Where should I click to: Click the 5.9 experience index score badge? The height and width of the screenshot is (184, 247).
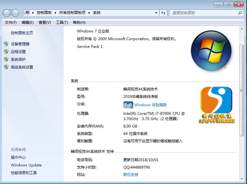[128, 105]
